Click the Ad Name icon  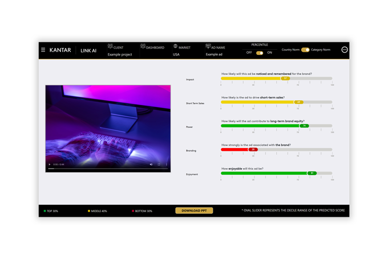tap(208, 47)
